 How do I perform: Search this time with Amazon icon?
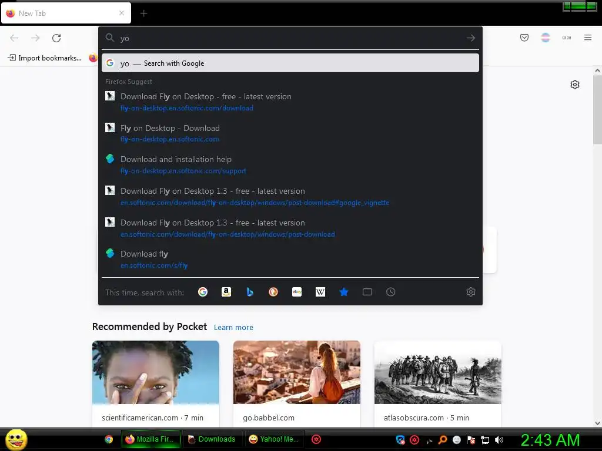226,292
